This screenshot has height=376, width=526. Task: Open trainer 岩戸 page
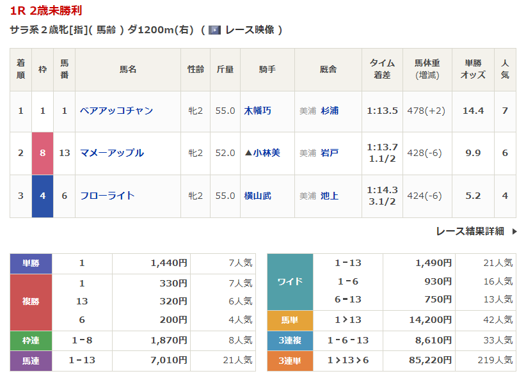point(330,153)
